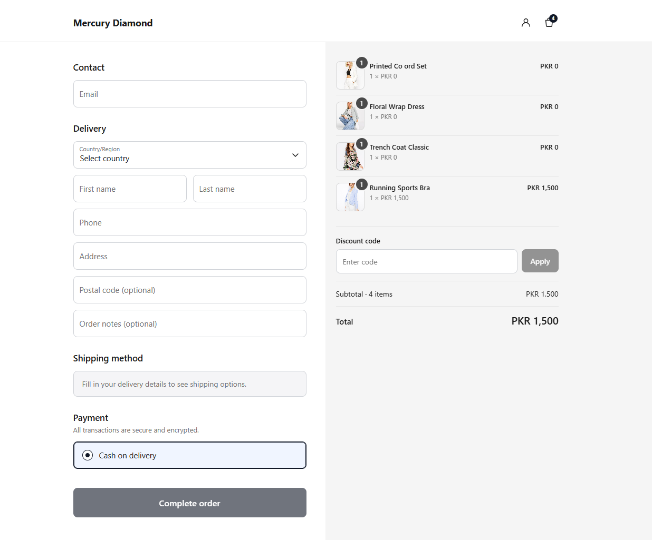Focus the Address field
Image resolution: width=652 pixels, height=540 pixels.
(x=190, y=256)
